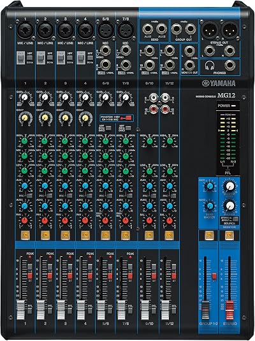The width and height of the screenshot is (255, 341).
Task: Click the AUX2 SEND MASTER knob
Action: click(210, 206)
